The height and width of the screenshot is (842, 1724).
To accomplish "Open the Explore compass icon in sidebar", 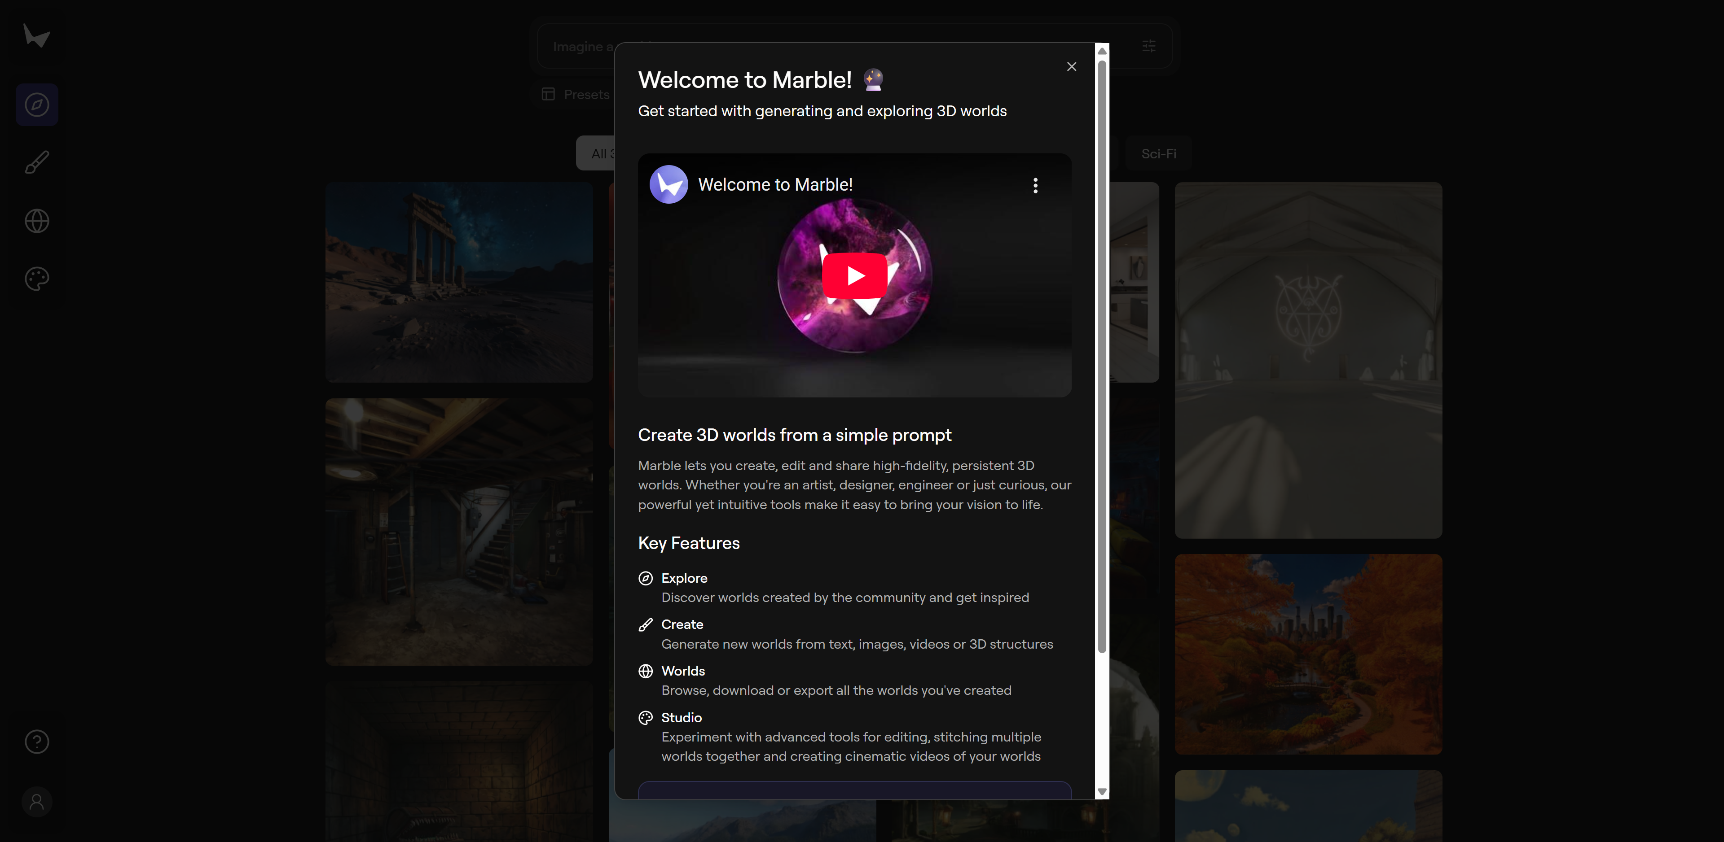I will 37,105.
